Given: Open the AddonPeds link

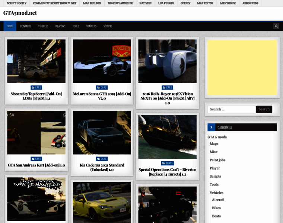Looking at the screenshot, I should (x=250, y=3).
